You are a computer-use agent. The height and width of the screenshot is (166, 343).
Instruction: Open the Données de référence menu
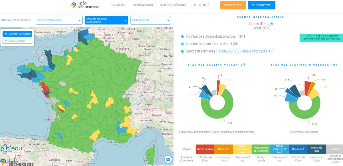coord(174,5)
